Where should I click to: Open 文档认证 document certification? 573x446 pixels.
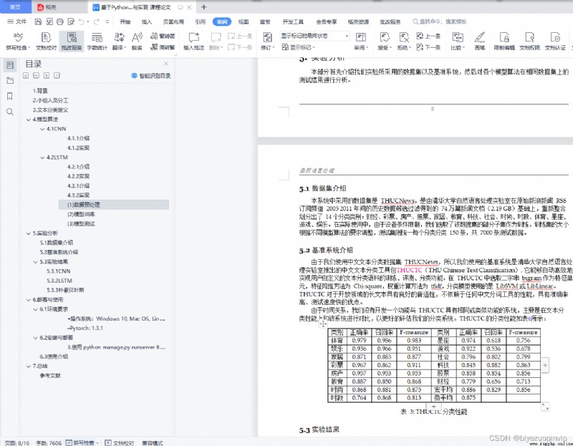(555, 41)
